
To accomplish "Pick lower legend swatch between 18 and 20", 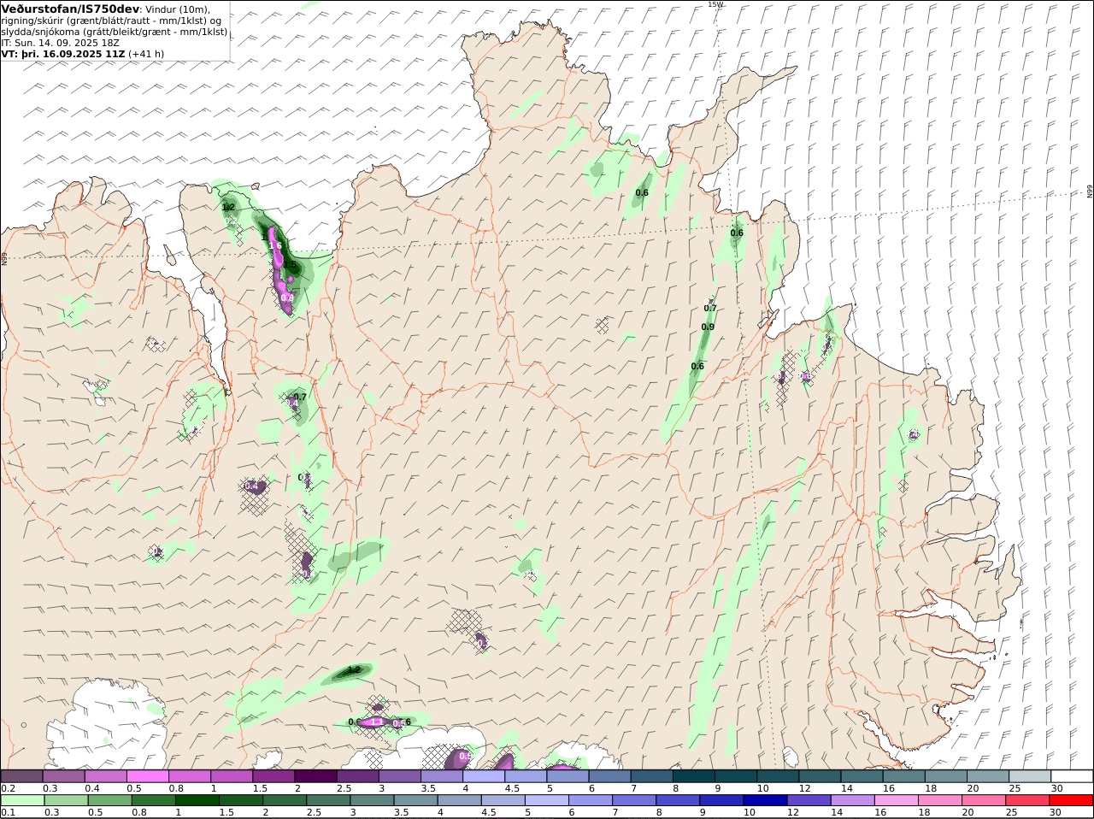I will [939, 801].
